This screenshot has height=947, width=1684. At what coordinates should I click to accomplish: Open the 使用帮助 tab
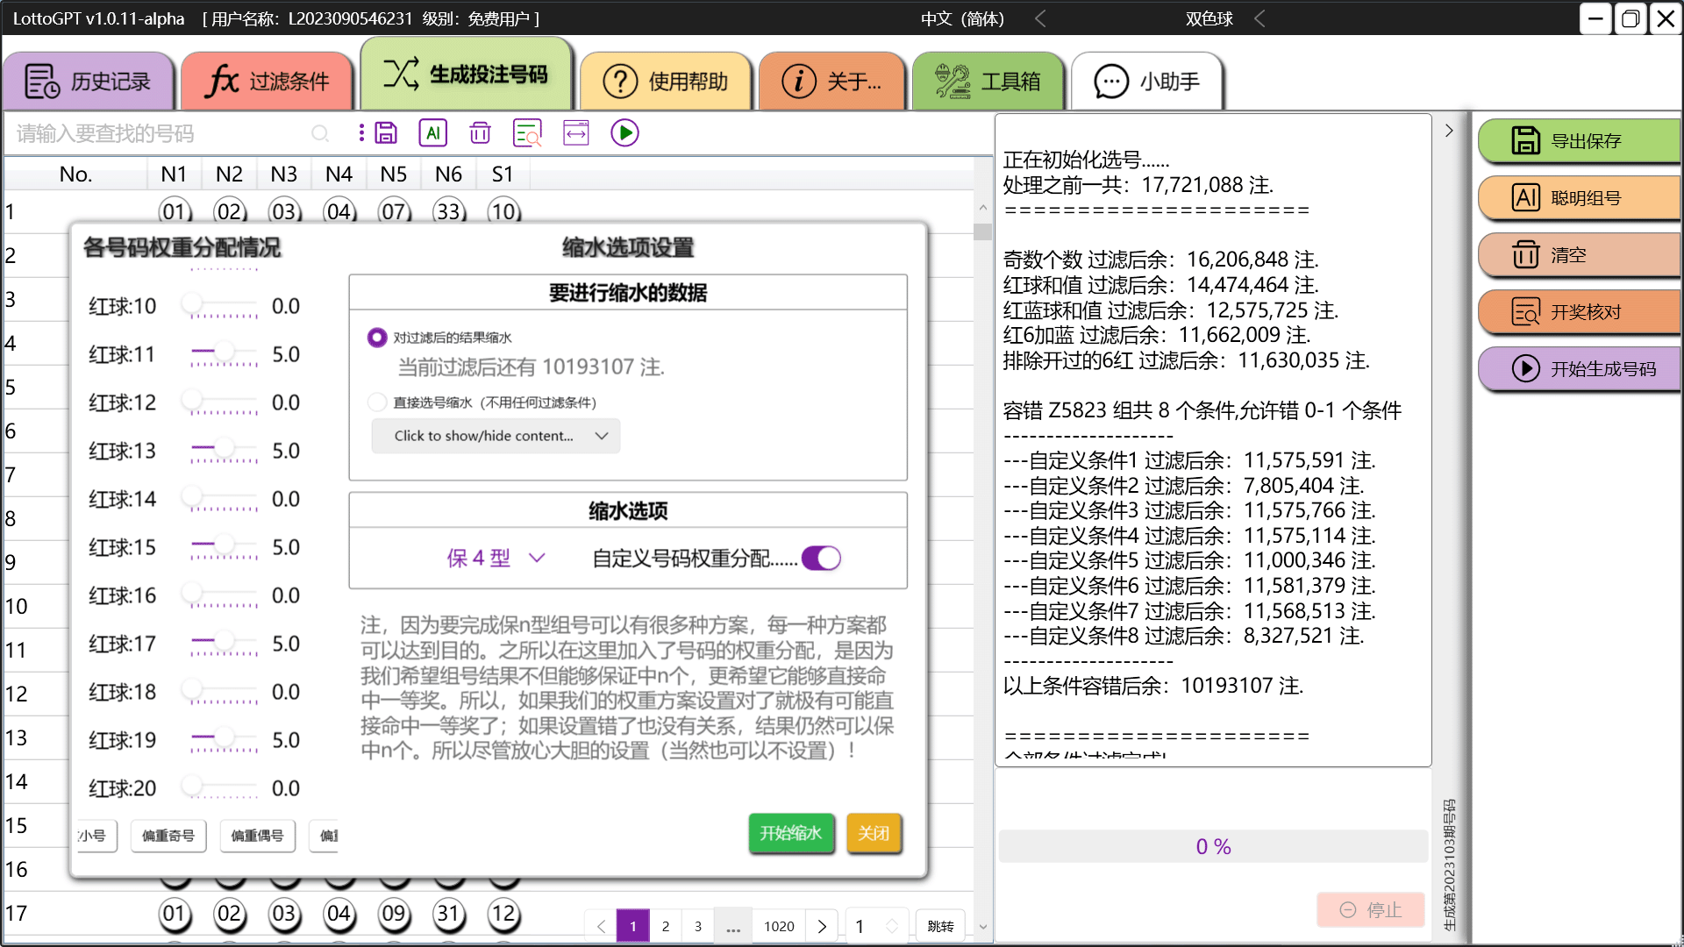point(666,82)
